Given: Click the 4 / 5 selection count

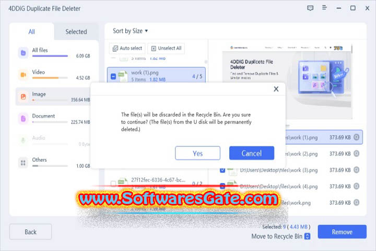Looking at the screenshot, I should [x=197, y=76].
